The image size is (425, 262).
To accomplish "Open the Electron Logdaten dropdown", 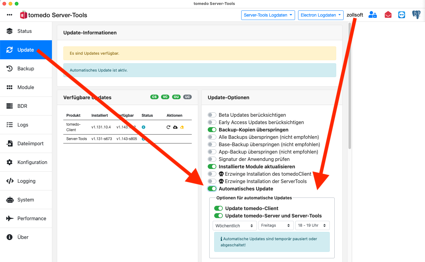I will pyautogui.click(x=321, y=15).
